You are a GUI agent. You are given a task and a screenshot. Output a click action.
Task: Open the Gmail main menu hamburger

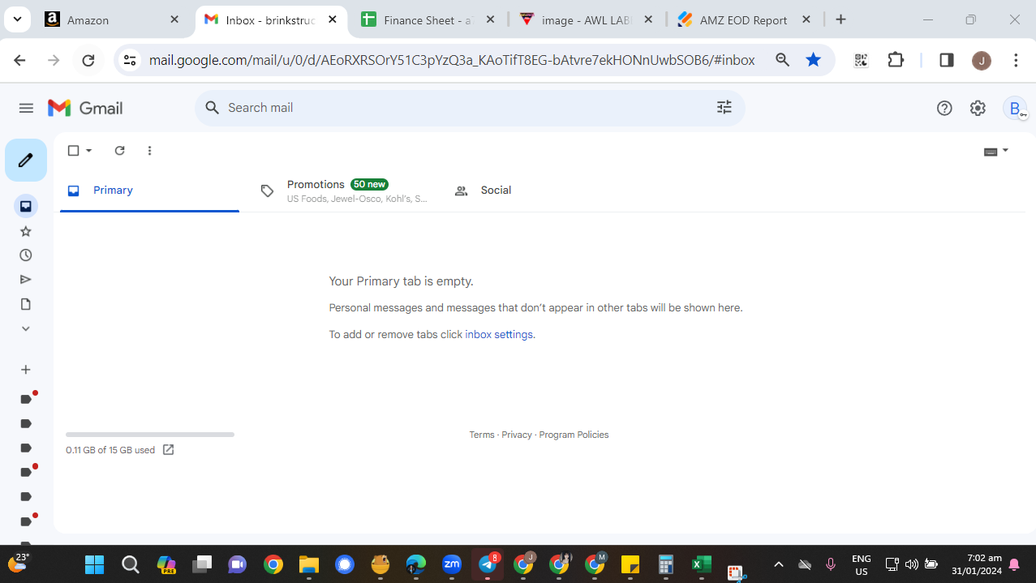click(x=26, y=108)
